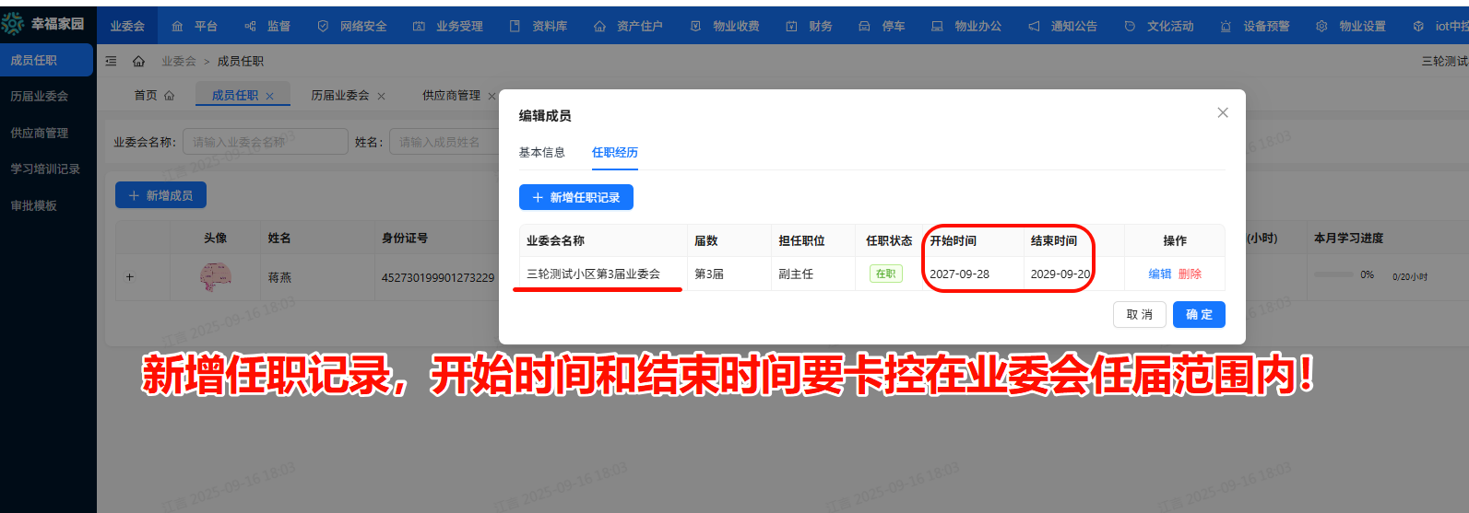1469x513 pixels.
Task: Click the 在职 status tag
Action: click(x=886, y=274)
